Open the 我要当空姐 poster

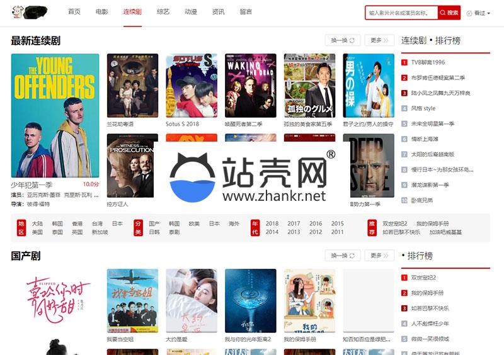(132, 301)
